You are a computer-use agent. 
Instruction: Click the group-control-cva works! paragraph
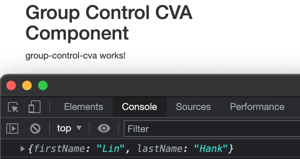[x=75, y=56]
